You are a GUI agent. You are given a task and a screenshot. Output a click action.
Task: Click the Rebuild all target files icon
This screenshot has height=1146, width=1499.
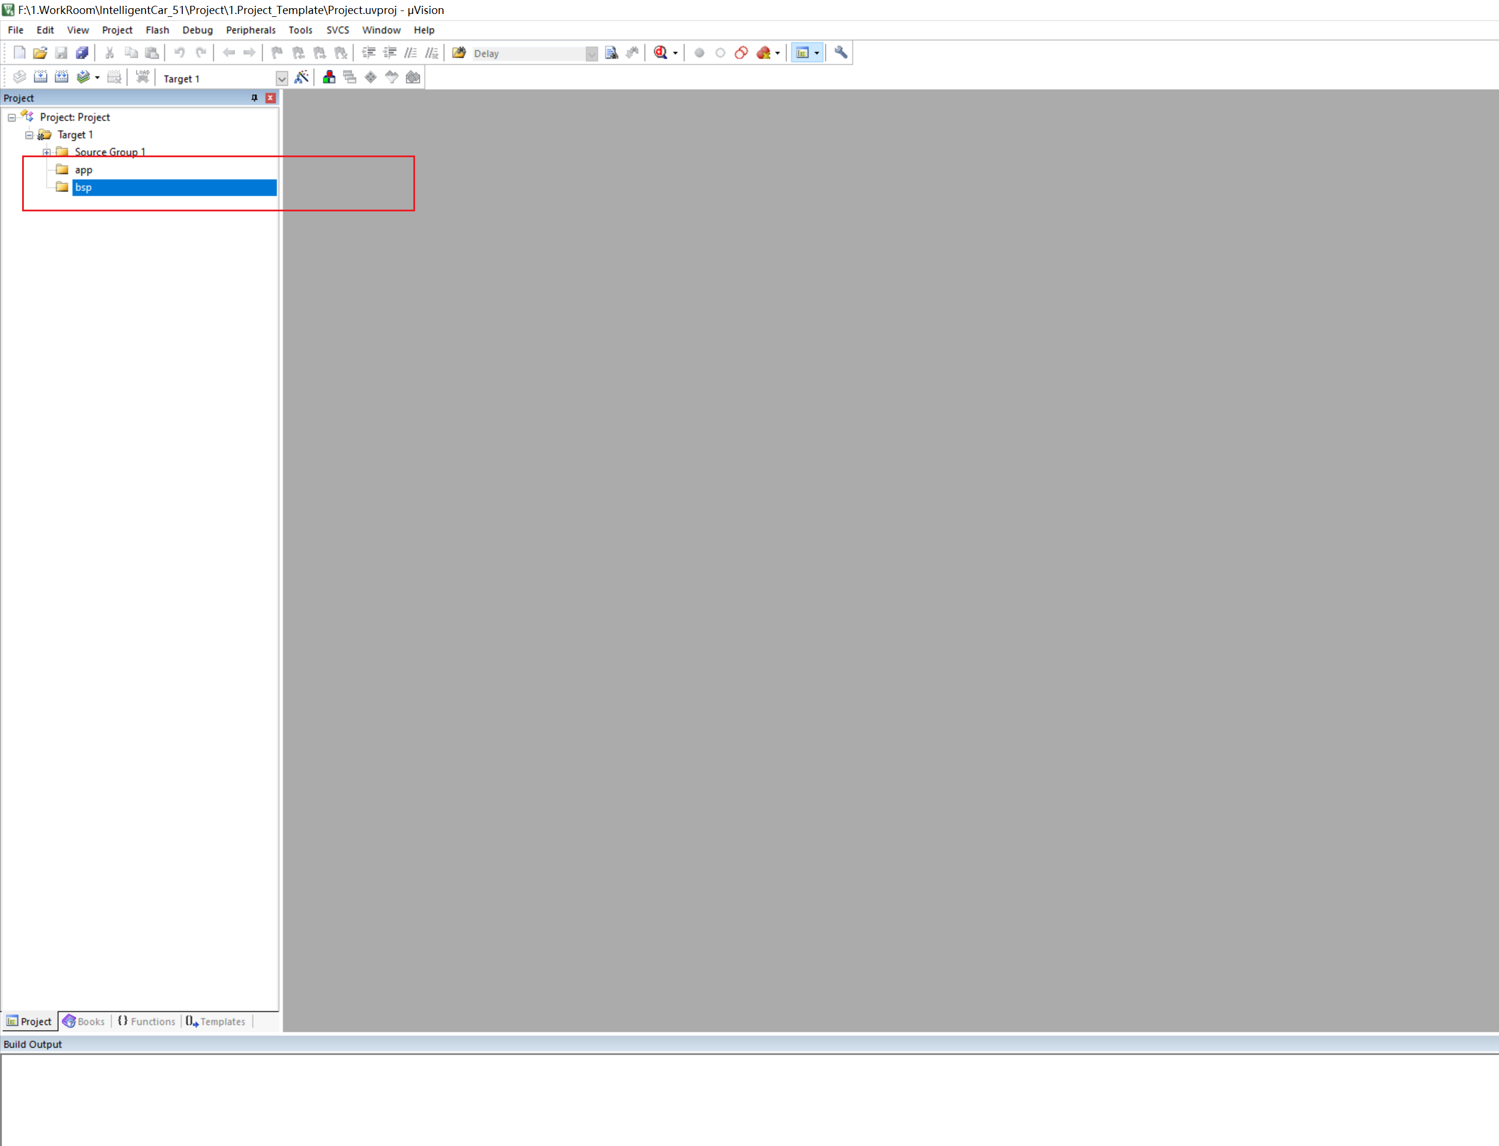click(61, 77)
